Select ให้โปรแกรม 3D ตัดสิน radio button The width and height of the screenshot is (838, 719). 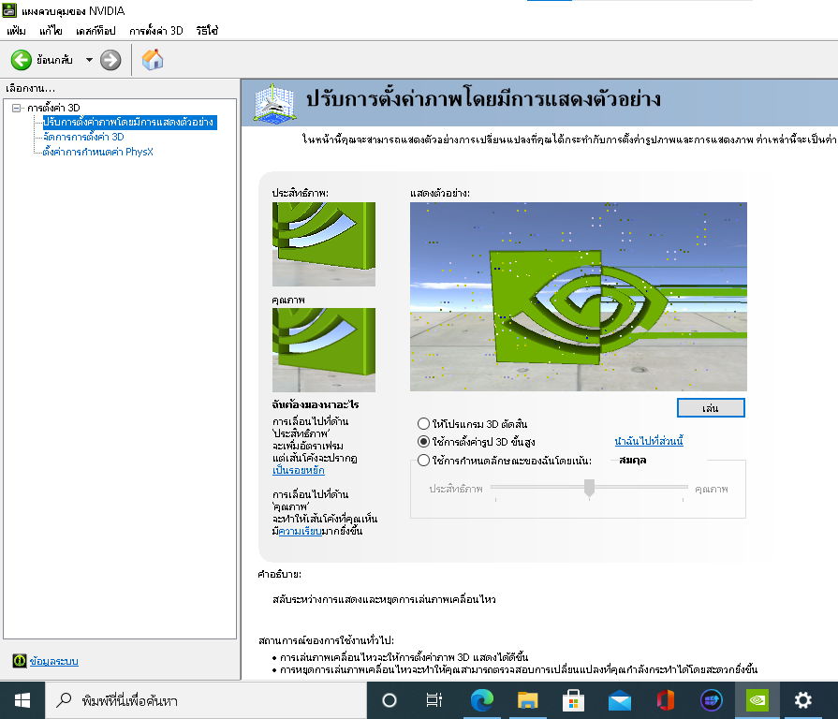click(423, 423)
